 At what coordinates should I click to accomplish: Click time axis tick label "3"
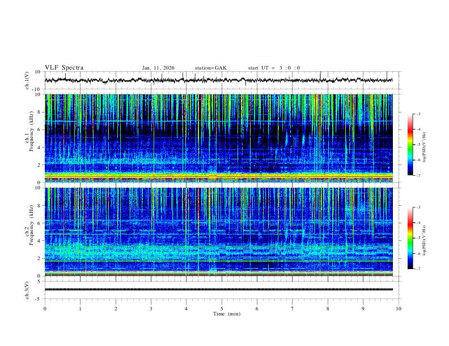click(x=151, y=309)
